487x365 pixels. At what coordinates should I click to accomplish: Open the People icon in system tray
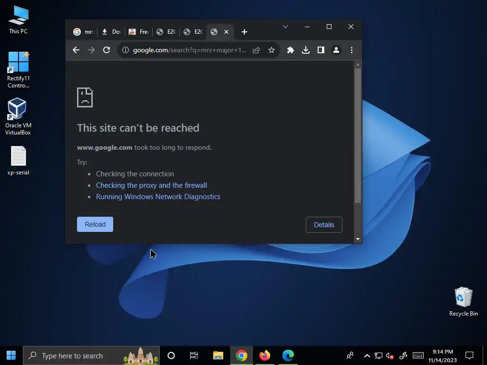[x=350, y=355]
